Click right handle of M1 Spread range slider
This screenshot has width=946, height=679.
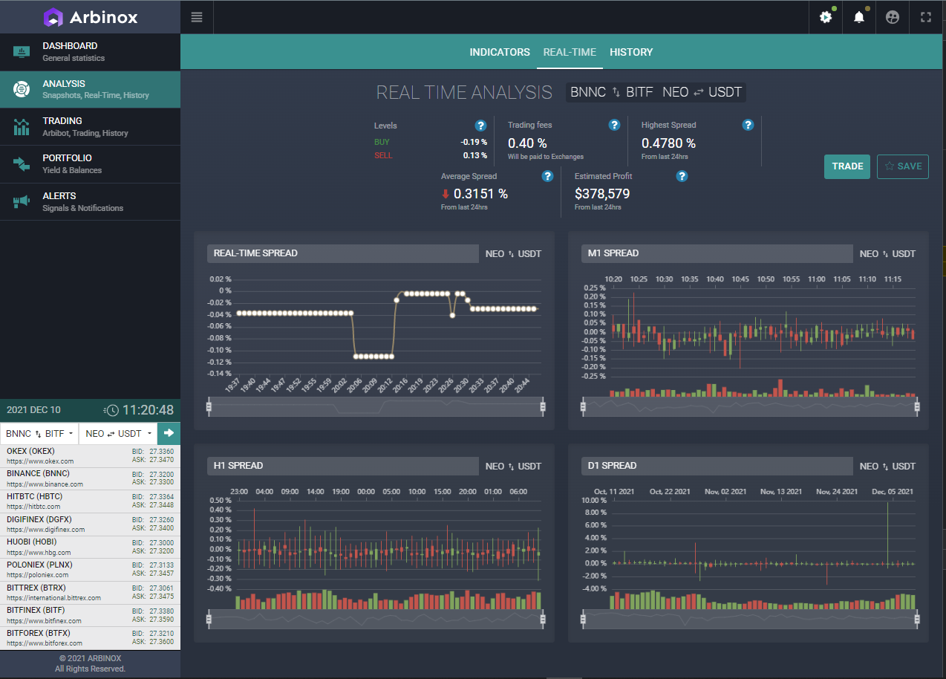coord(917,406)
